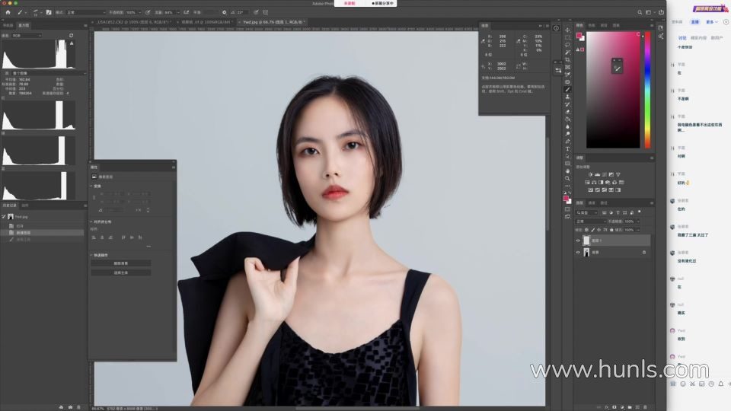Collapse the Quick Actions section in Properties
This screenshot has height=411, width=731.
tap(91, 255)
